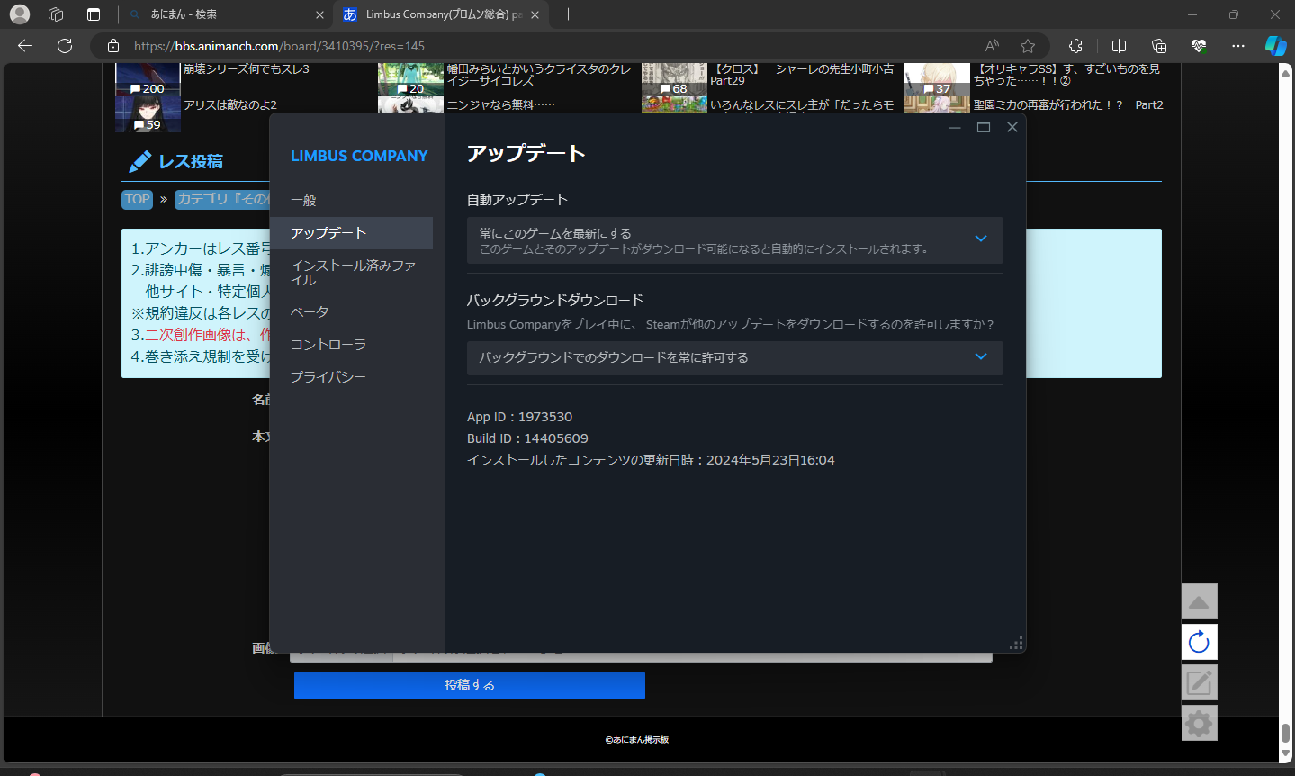Open thread 崩壊シリーズ何でもスレ3
This screenshot has width=1295, height=776.
[x=247, y=69]
